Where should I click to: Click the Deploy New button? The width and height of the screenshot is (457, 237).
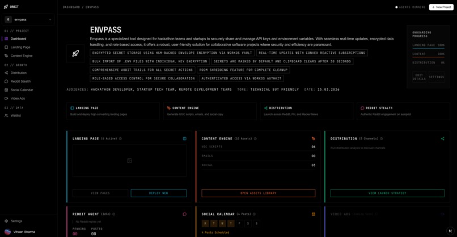(159, 193)
